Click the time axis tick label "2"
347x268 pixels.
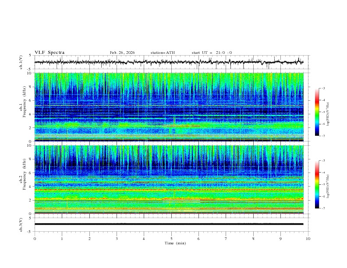pyautogui.click(x=89, y=239)
